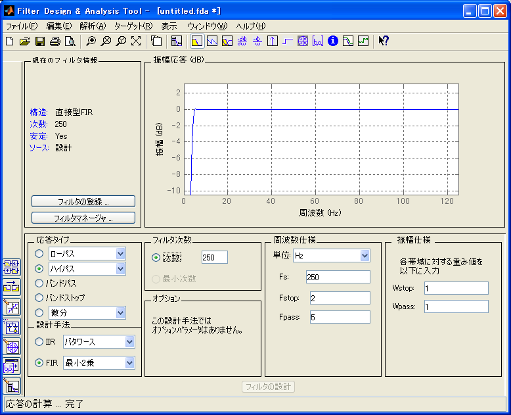Image resolution: width=511 pixels, height=415 pixels.
Task: Show the Filter Information blue i icon
Action: (x=333, y=41)
